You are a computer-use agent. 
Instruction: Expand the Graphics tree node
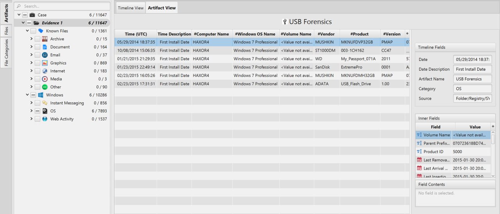pos(31,63)
